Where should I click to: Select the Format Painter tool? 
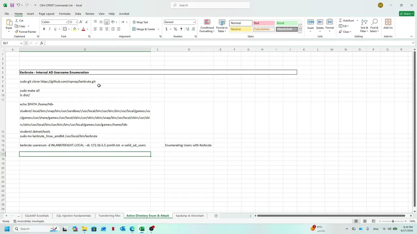tap(25, 32)
